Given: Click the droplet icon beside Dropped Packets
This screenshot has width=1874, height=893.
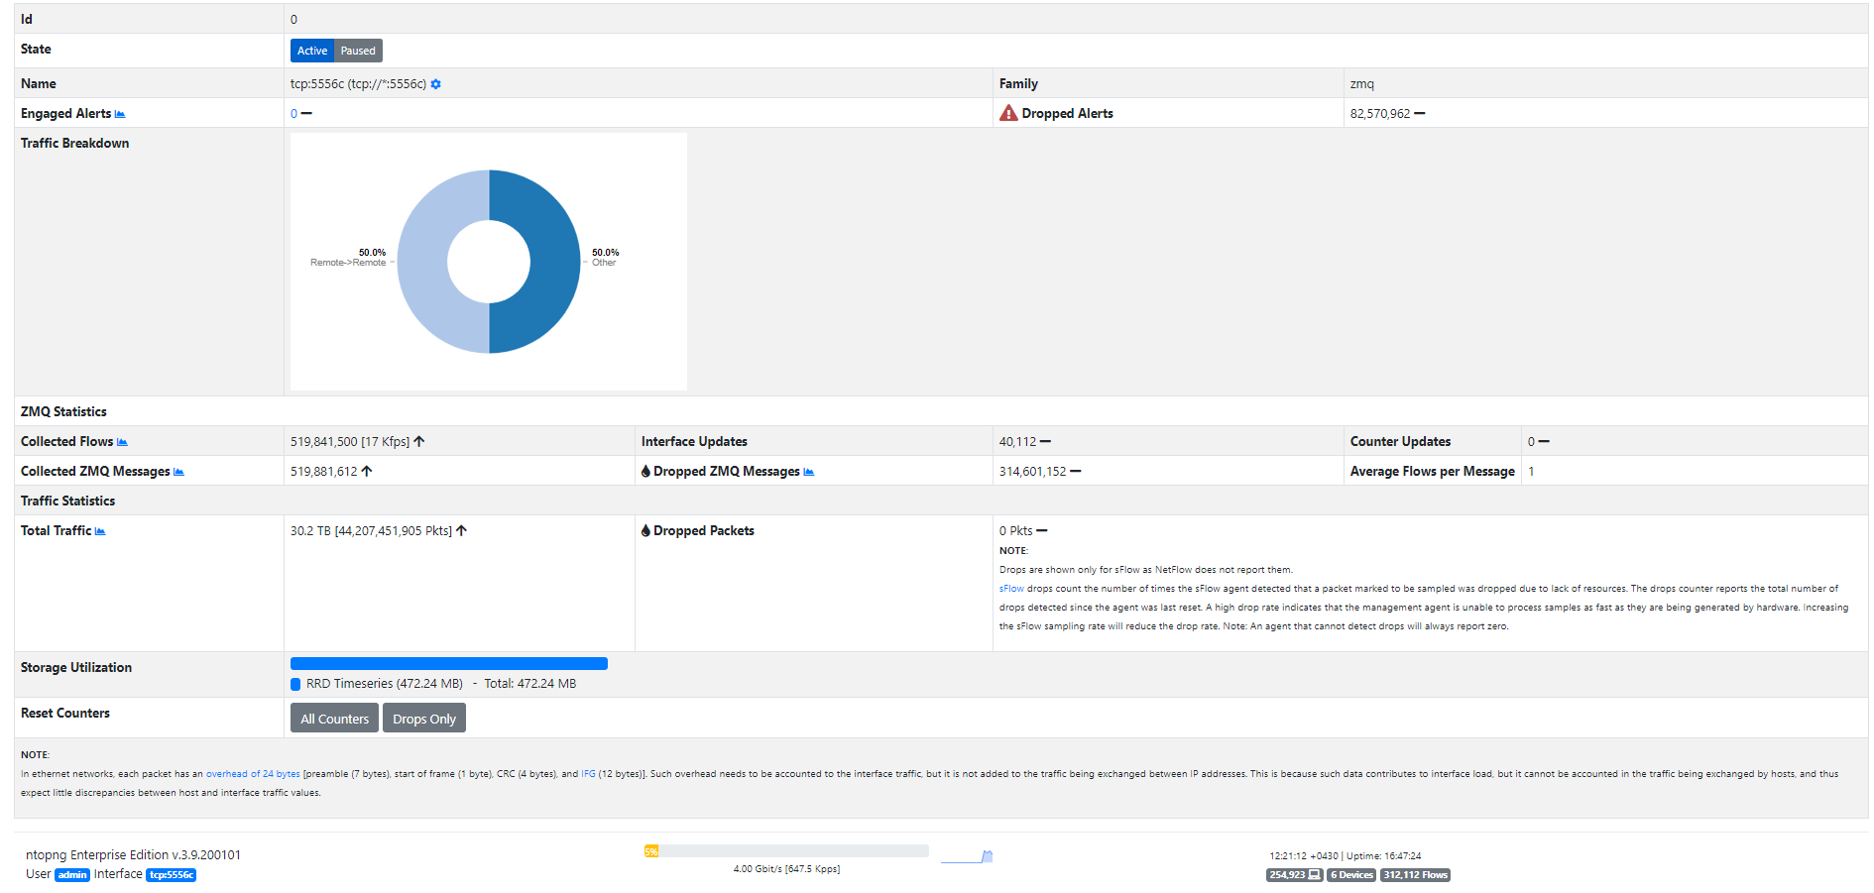Looking at the screenshot, I should [645, 531].
